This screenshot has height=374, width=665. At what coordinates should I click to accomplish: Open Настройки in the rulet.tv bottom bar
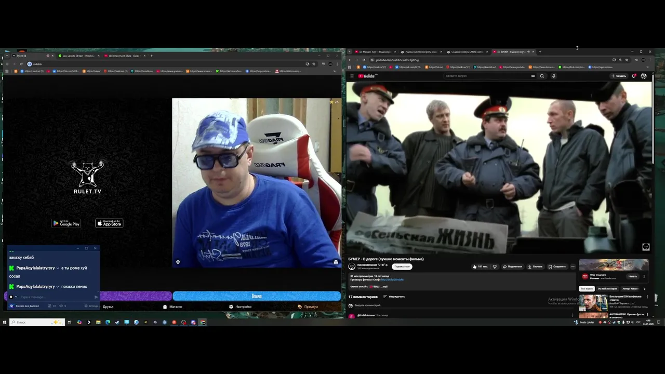coord(241,306)
